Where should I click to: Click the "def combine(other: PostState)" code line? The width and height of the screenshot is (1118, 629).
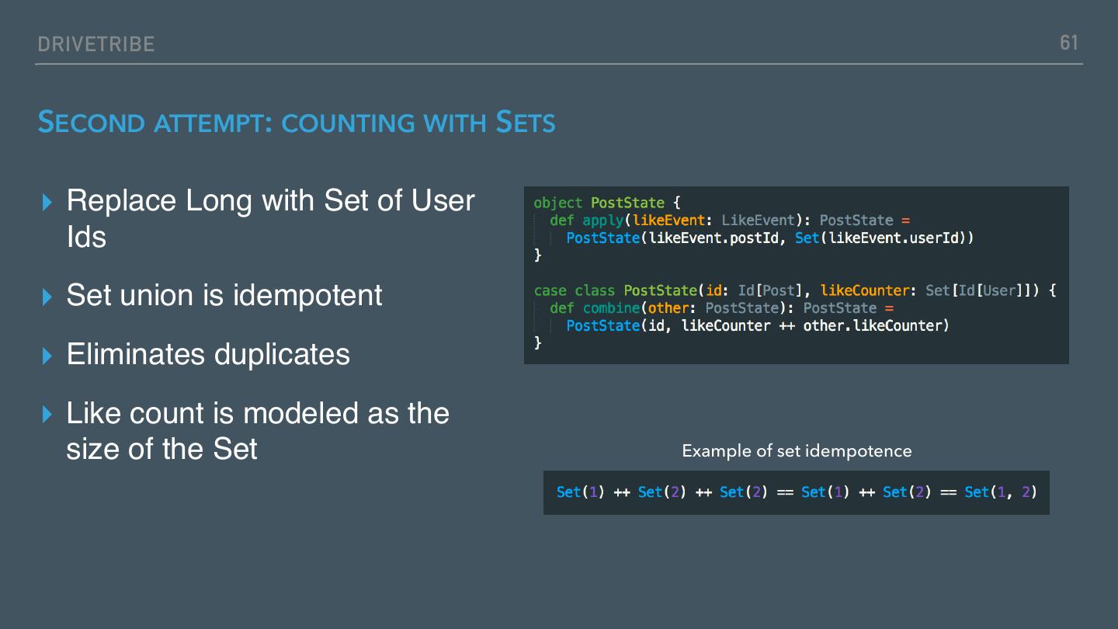[722, 308]
